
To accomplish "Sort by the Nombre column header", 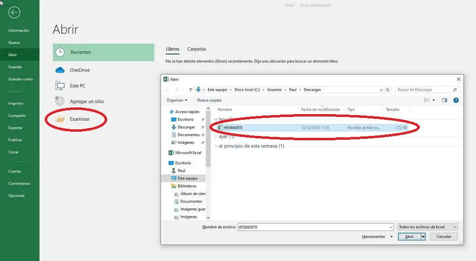I will (x=225, y=109).
